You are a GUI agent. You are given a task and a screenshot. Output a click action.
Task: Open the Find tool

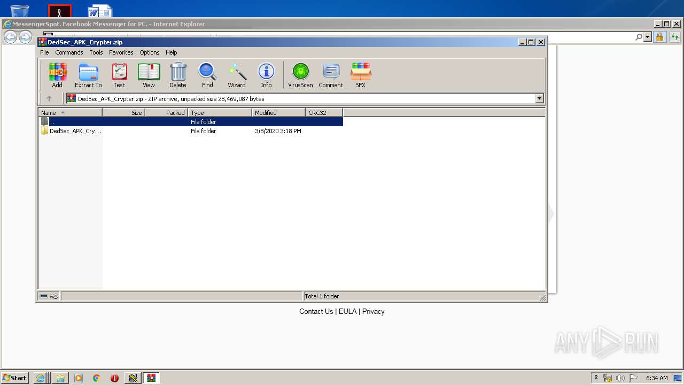click(207, 75)
